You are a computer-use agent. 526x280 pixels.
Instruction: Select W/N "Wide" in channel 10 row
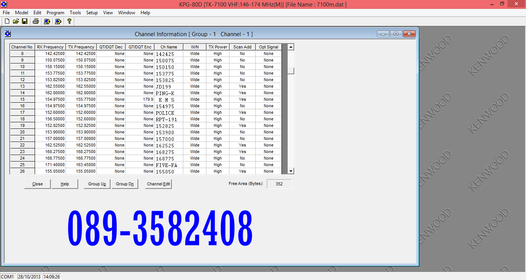tap(195, 67)
